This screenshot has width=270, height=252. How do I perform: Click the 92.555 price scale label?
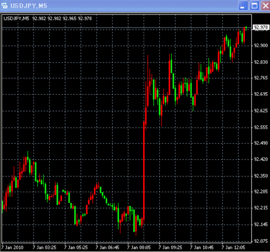click(261, 128)
